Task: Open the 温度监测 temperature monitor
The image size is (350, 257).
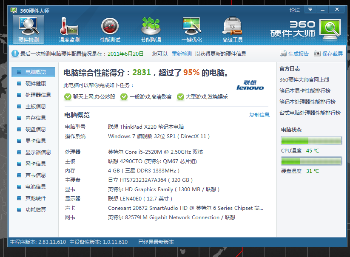Action: point(69,29)
